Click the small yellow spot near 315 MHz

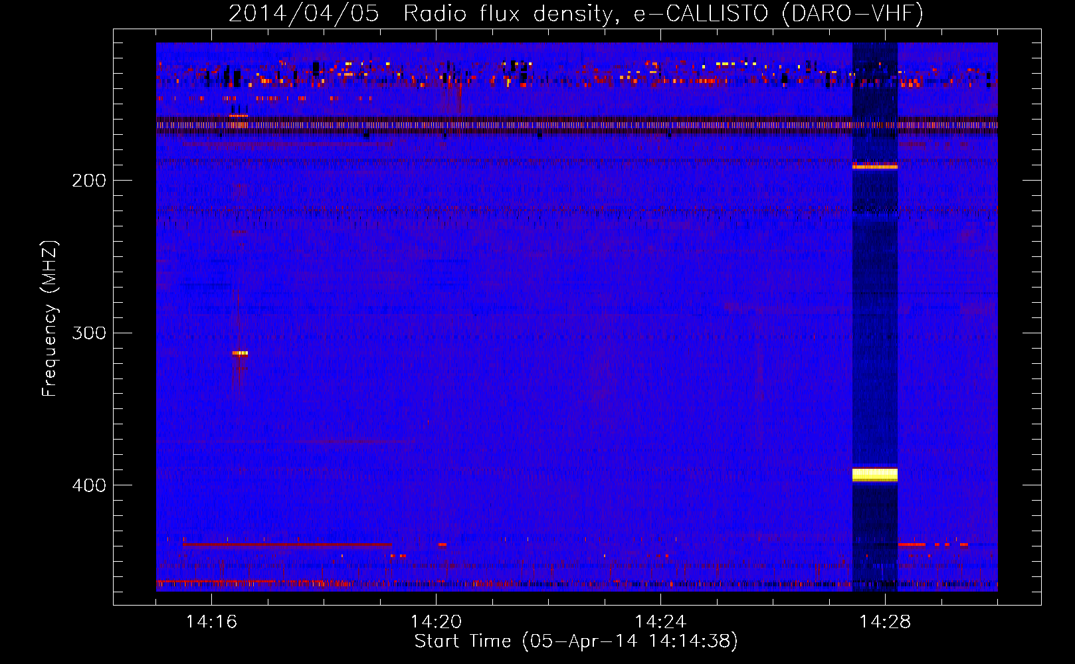[x=241, y=353]
